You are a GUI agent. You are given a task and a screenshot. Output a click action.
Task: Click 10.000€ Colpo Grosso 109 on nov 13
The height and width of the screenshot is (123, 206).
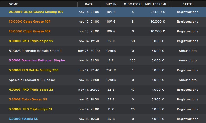pos(29,31)
